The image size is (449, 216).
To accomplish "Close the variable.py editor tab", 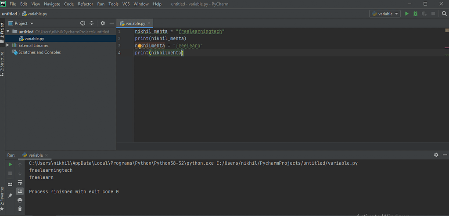I will tap(149, 24).
